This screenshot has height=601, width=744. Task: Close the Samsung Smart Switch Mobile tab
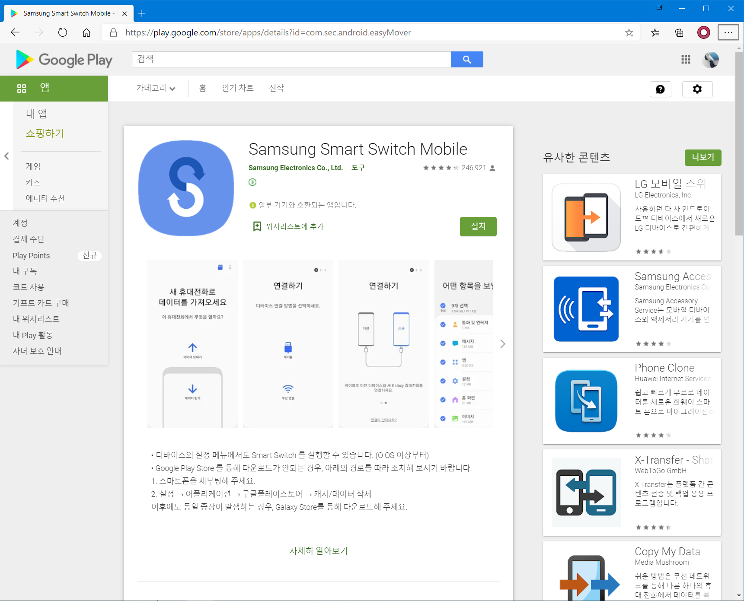[125, 13]
